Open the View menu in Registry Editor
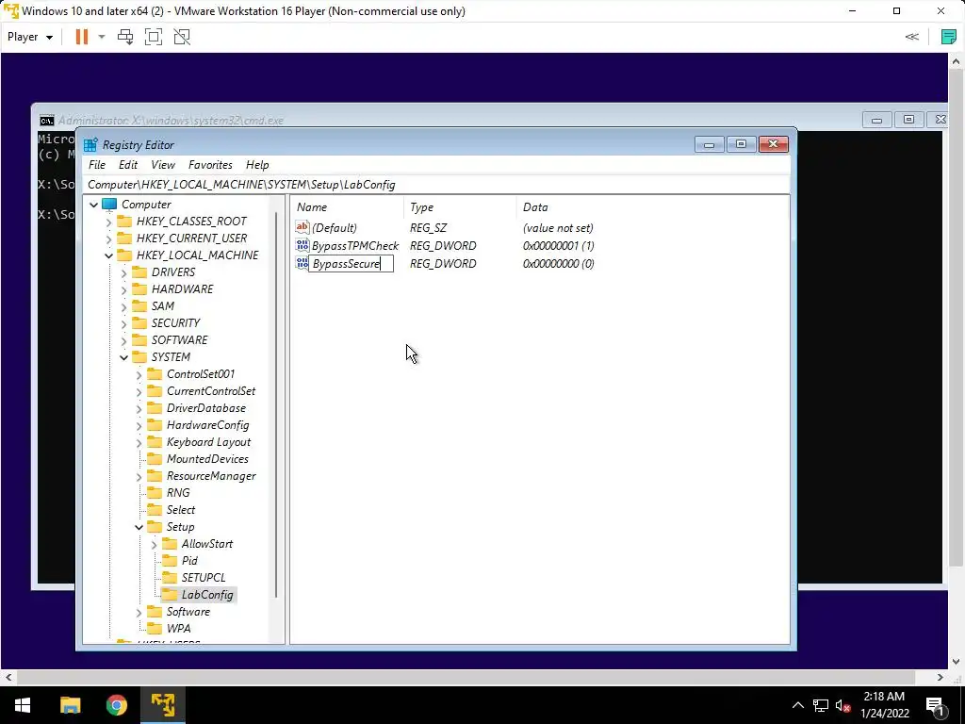 click(x=162, y=165)
